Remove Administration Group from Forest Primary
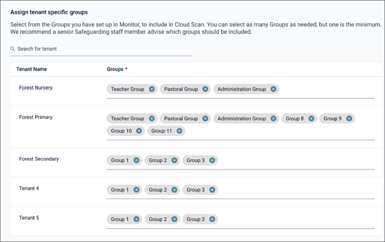Viewport: 385px width, 242px height. tap(273, 119)
